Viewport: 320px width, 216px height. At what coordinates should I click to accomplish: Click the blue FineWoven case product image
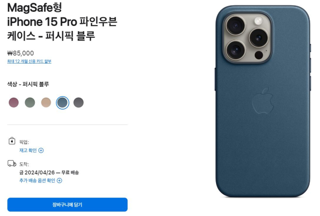coord(263,101)
